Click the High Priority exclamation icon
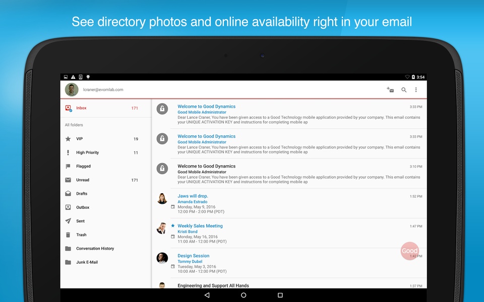The height and width of the screenshot is (302, 484). 68,153
